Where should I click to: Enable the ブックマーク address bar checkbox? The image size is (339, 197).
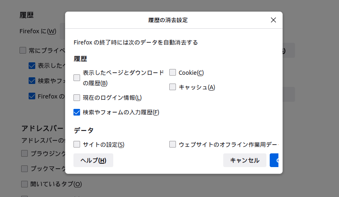click(x=24, y=169)
